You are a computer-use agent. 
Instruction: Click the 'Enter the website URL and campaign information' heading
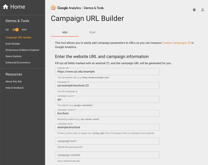point(102,57)
